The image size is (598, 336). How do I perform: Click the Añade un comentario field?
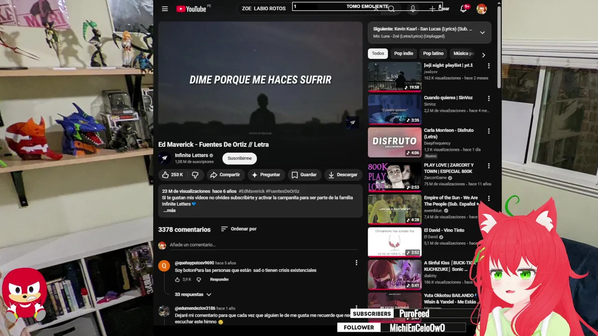264,245
